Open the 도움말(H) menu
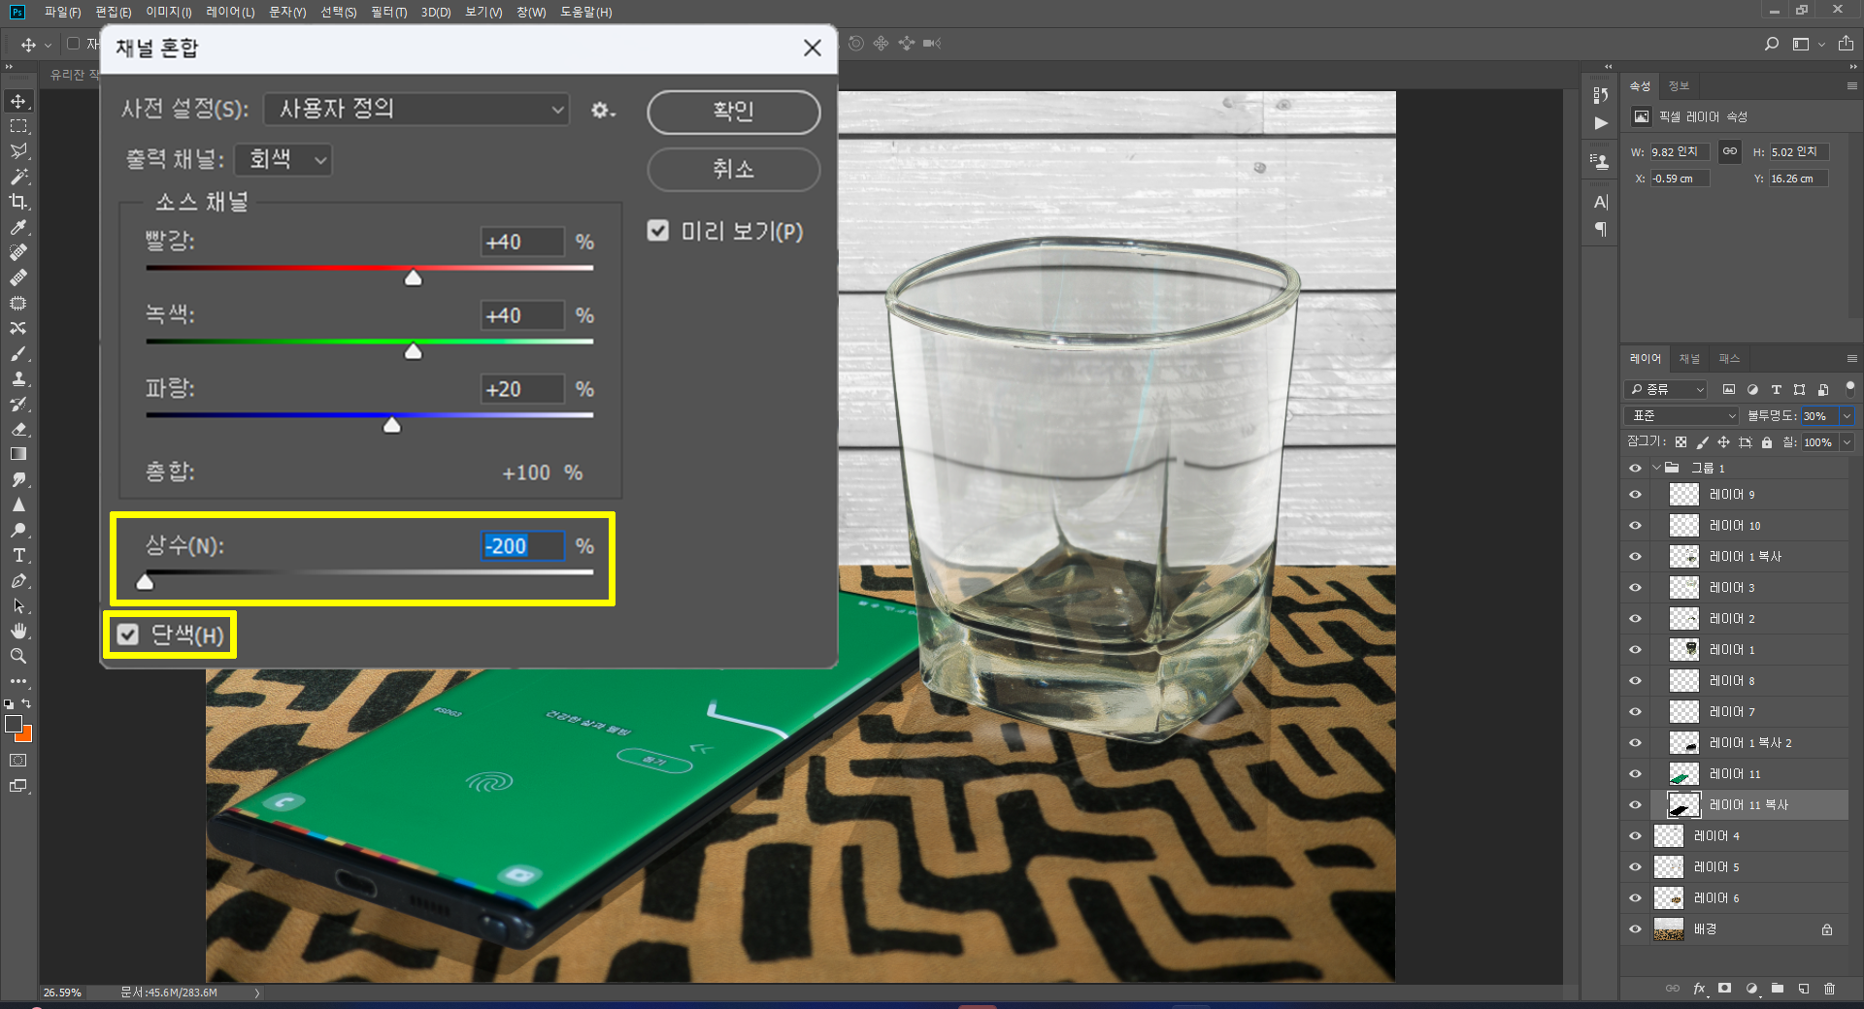1864x1009 pixels. tap(585, 12)
